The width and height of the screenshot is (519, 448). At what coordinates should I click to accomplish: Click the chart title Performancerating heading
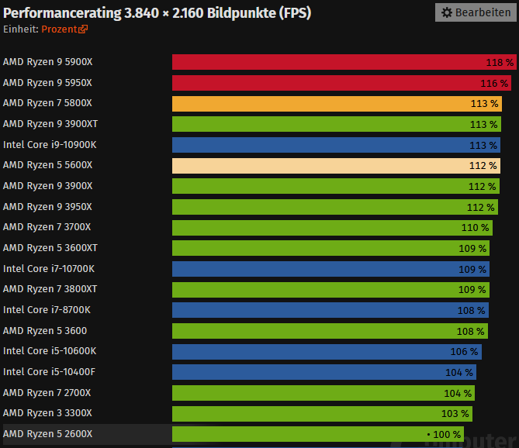click(157, 13)
